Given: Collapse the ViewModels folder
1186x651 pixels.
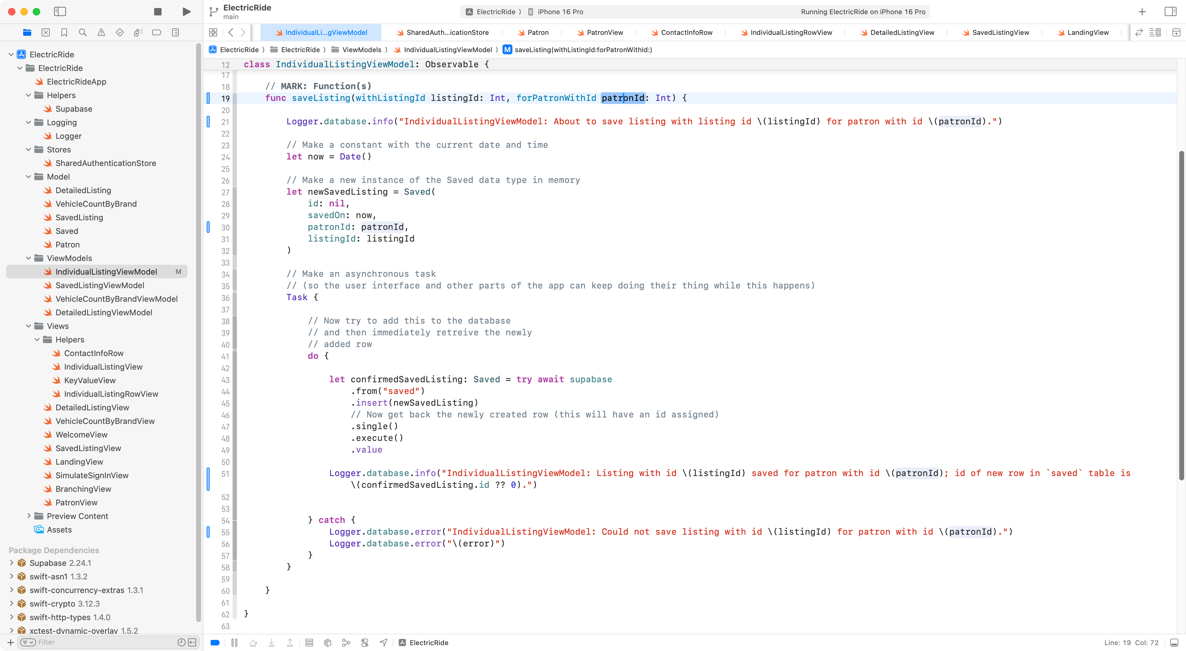Looking at the screenshot, I should 28,258.
